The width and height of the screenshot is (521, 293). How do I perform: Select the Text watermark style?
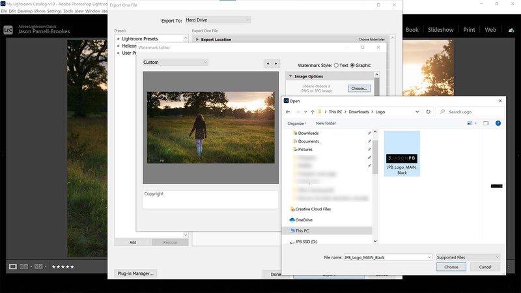(x=336, y=66)
